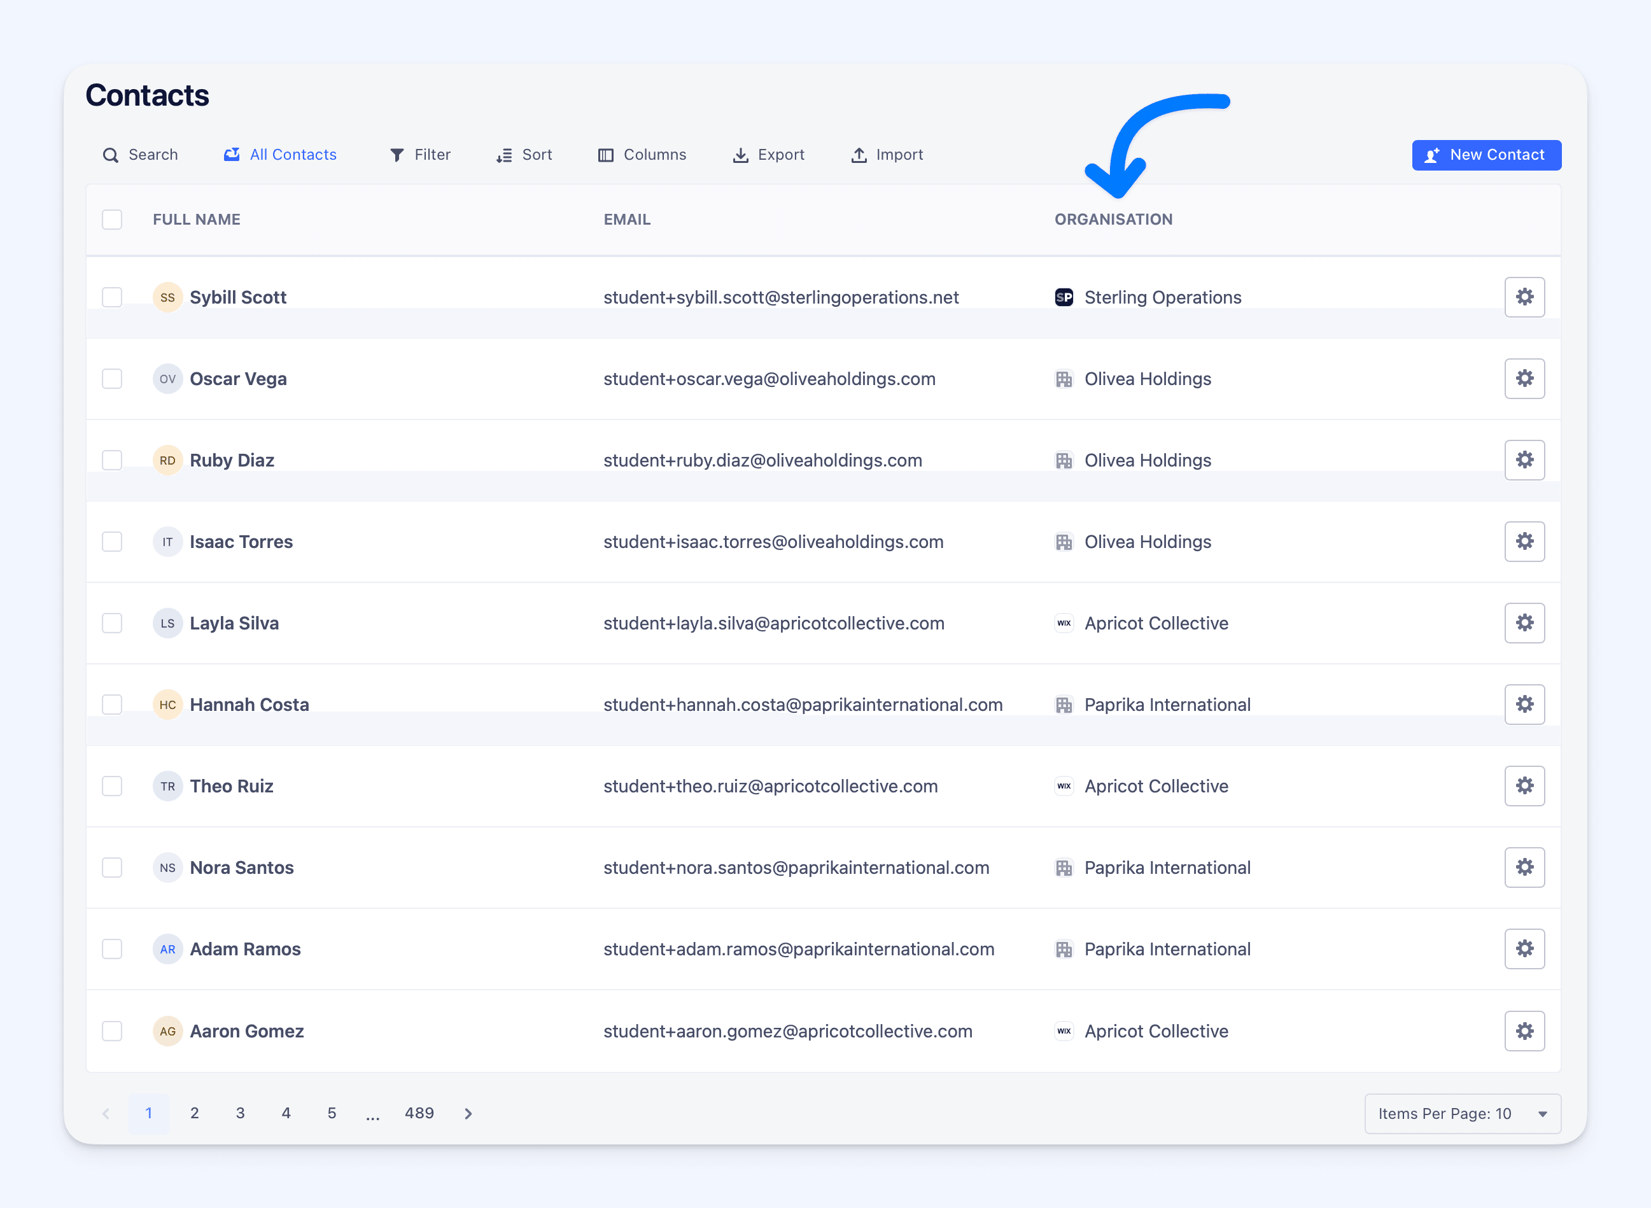The image size is (1651, 1208).
Task: Go to page 3
Action: pos(240,1113)
